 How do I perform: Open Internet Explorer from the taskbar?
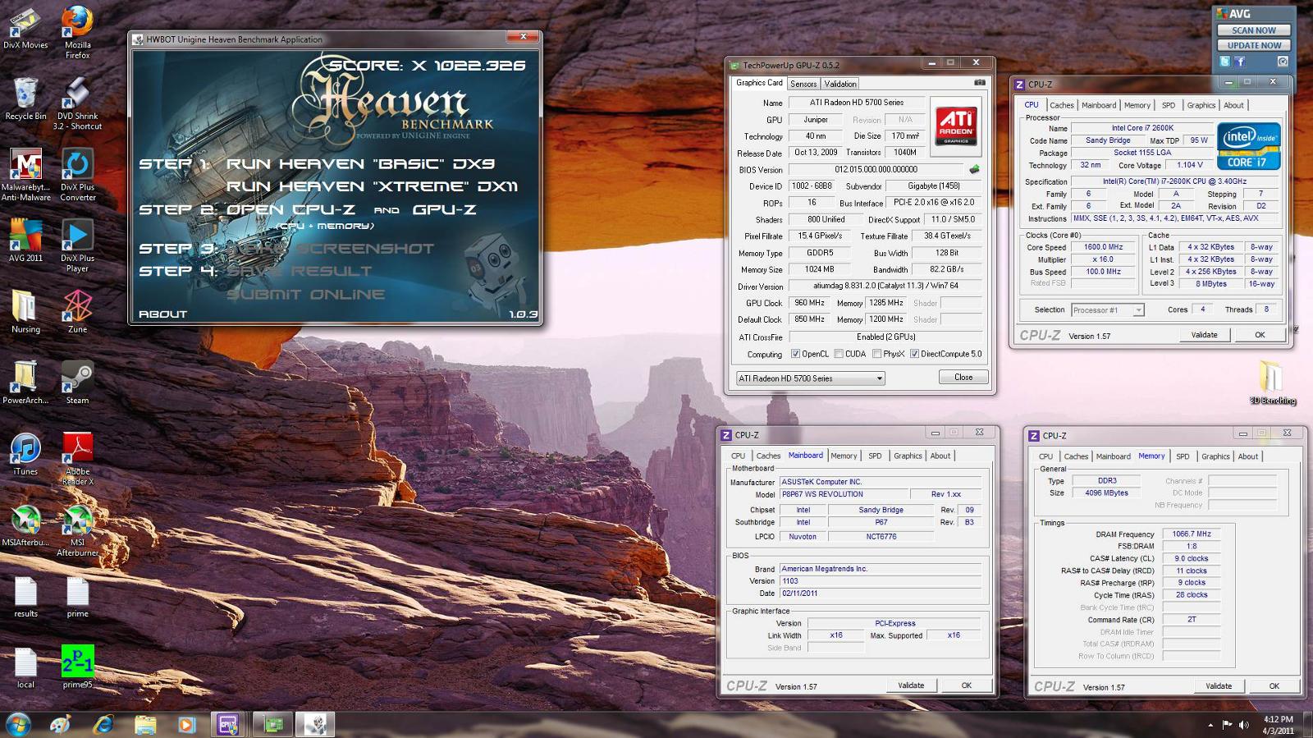point(103,724)
